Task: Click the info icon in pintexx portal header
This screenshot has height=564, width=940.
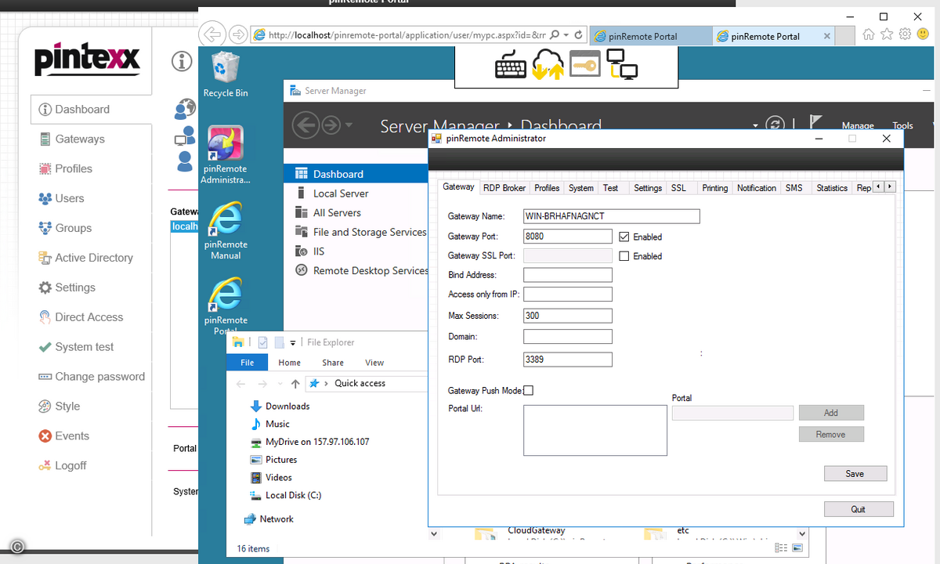Action: coord(182,61)
